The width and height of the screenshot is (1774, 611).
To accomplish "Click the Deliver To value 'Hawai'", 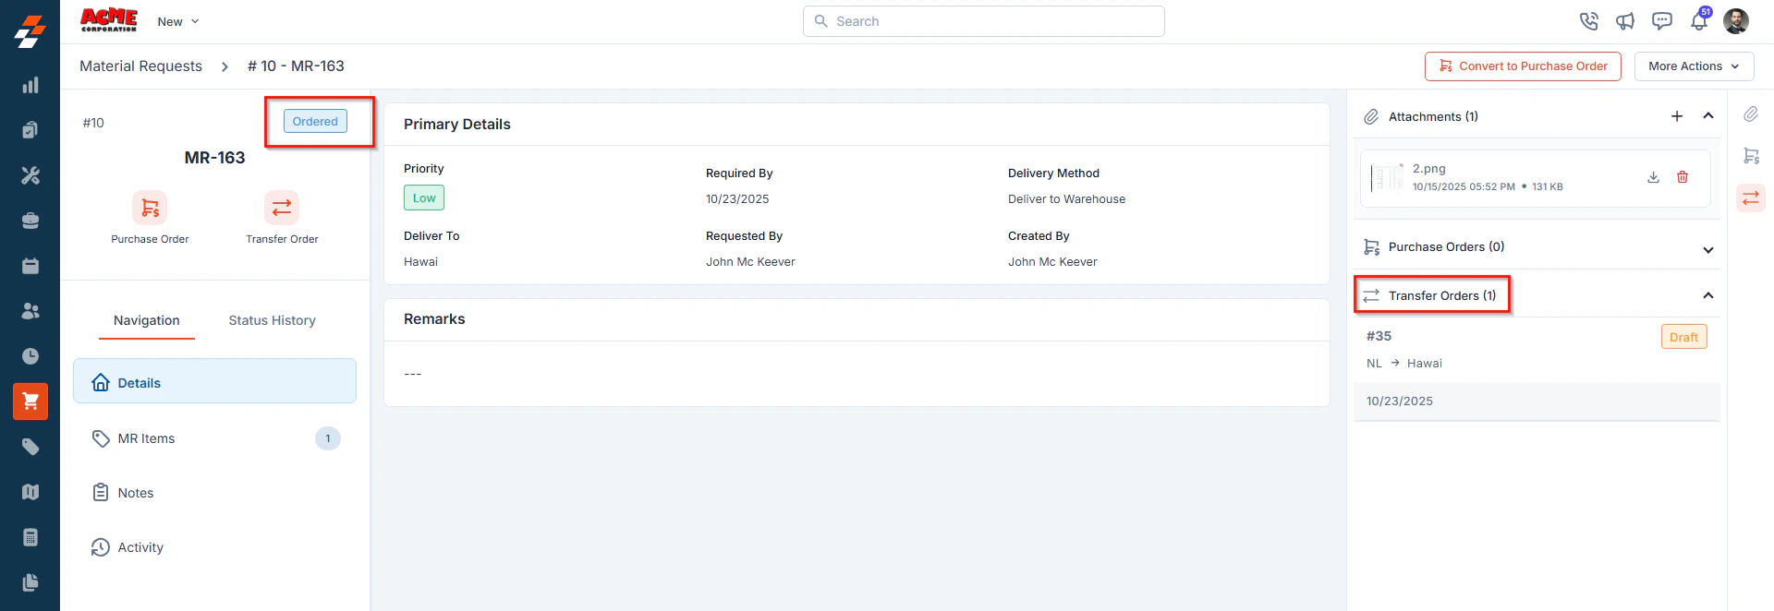I will 420,262.
